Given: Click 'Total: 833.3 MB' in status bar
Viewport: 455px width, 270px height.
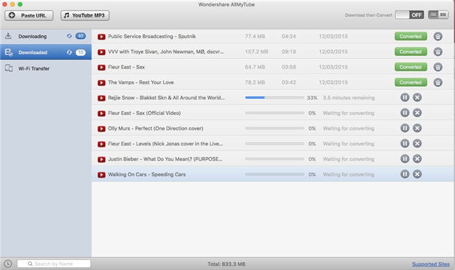Looking at the screenshot, I should (226, 264).
